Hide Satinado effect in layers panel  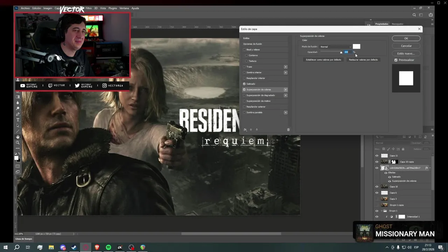click(x=390, y=177)
